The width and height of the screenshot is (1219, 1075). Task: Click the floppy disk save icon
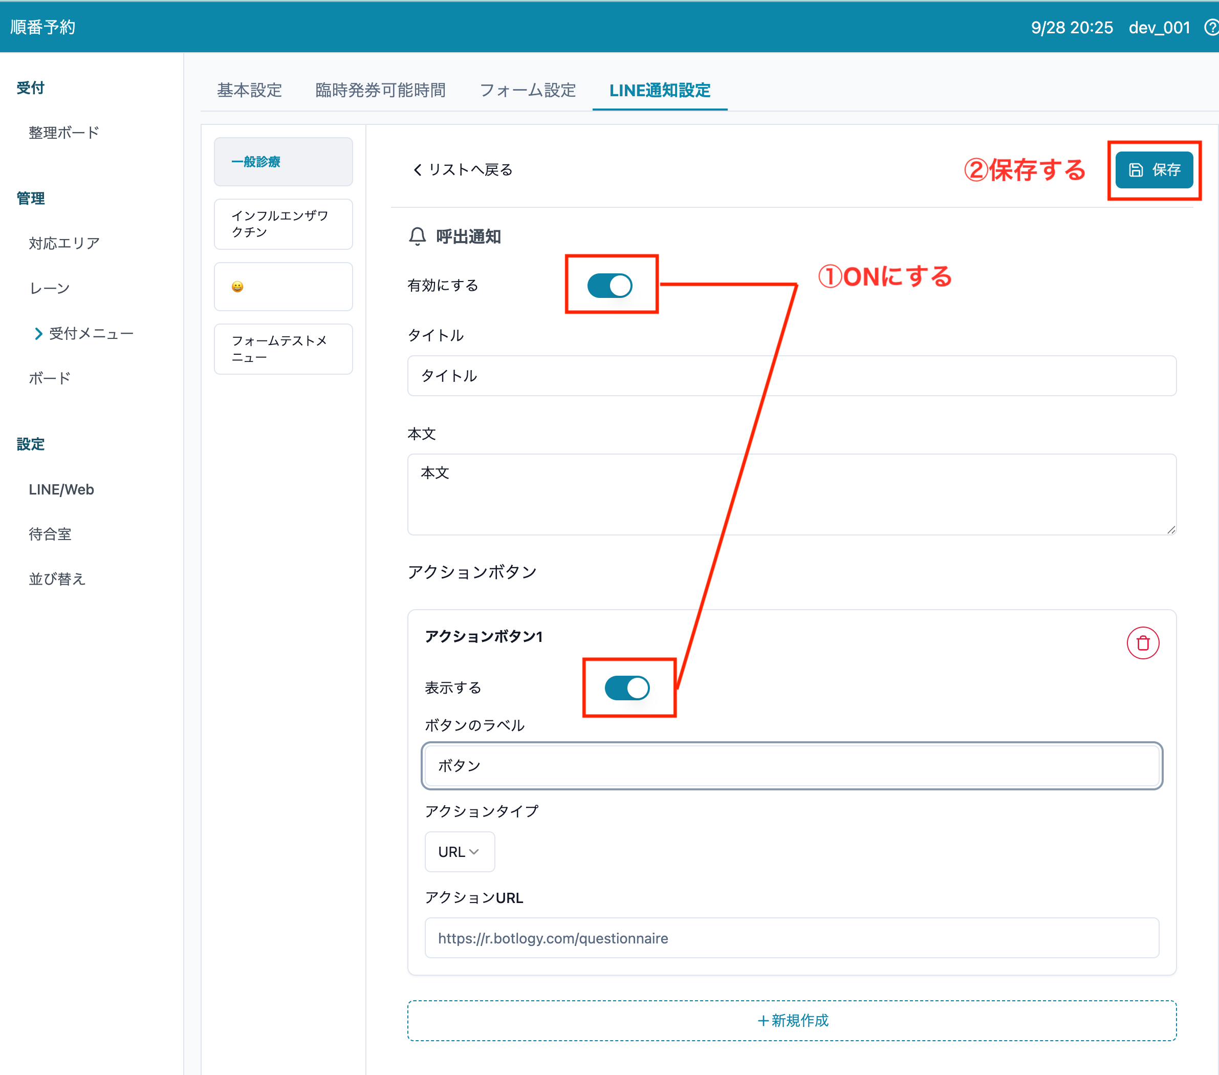coord(1136,170)
